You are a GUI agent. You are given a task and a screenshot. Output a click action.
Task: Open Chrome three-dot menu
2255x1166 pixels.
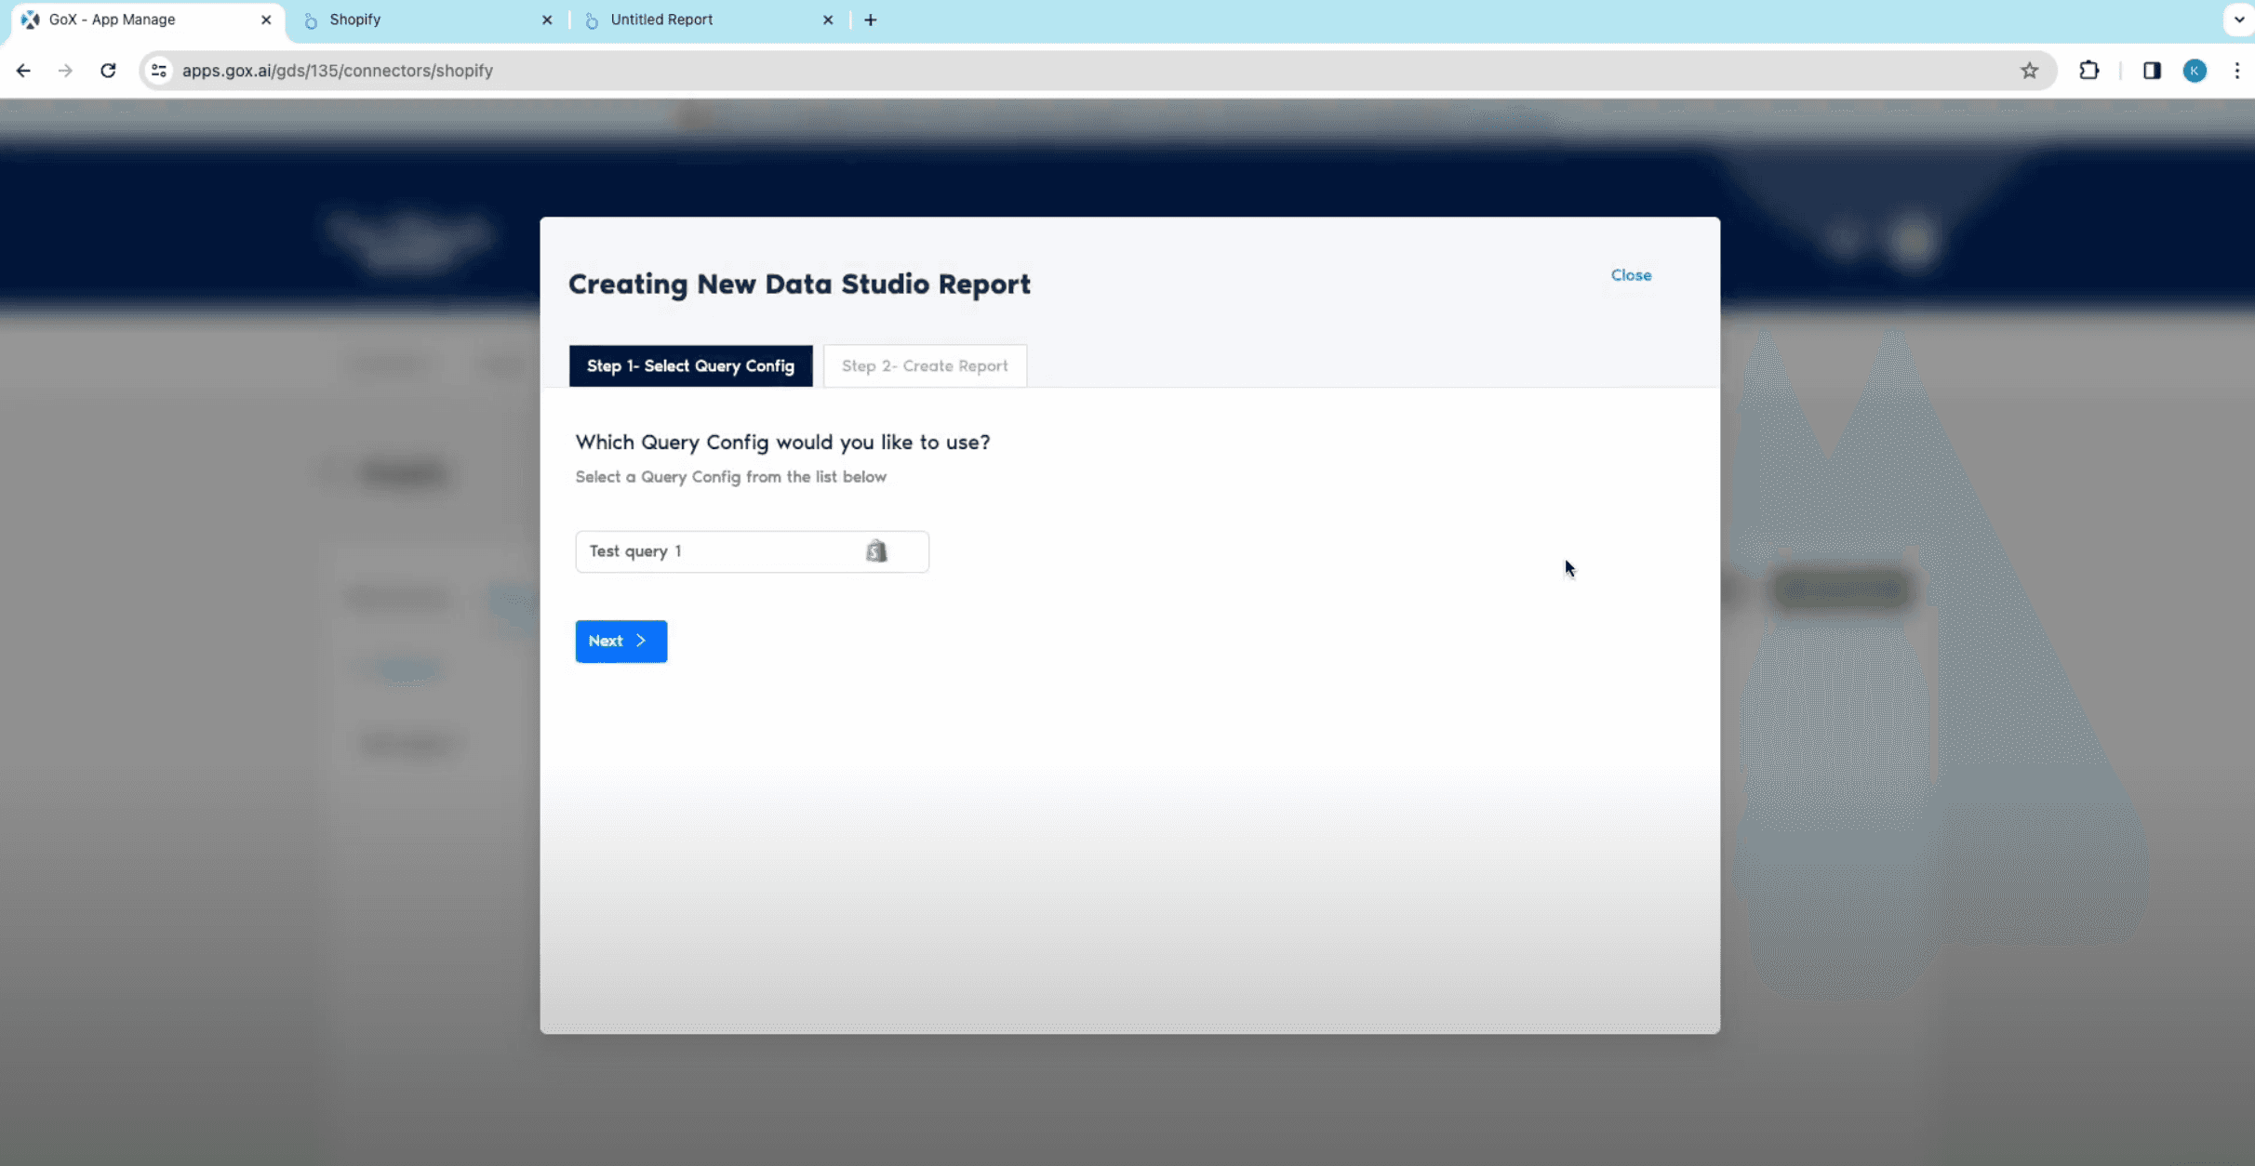[x=2237, y=71]
